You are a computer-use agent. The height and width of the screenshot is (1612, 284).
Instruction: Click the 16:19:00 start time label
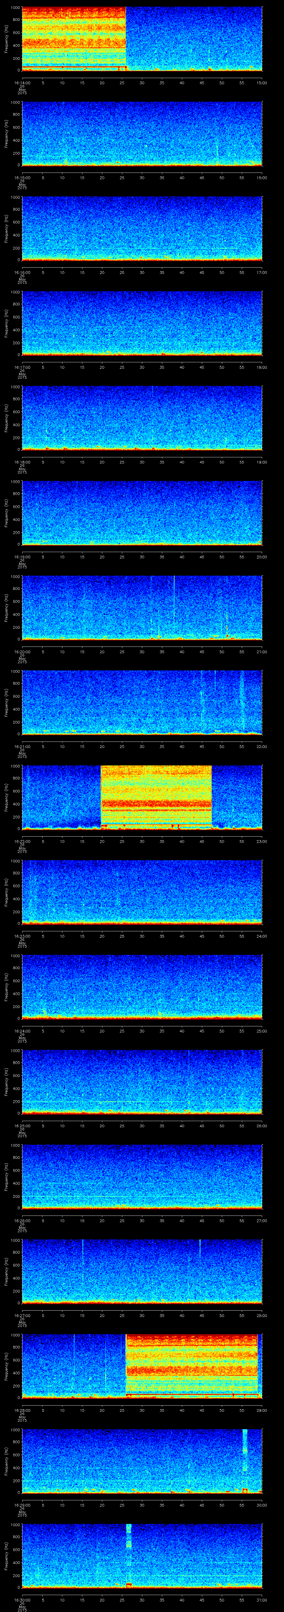point(22,557)
